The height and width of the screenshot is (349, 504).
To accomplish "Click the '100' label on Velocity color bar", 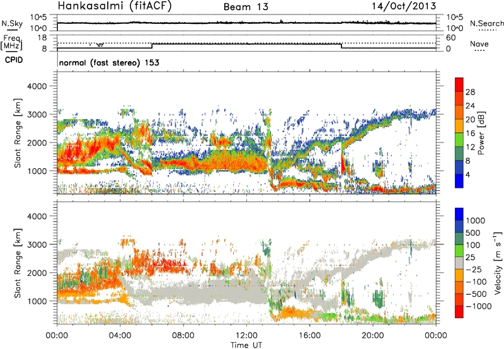I will coord(473,245).
